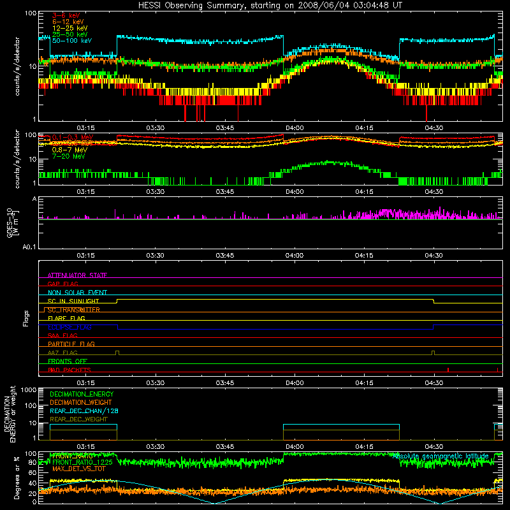Click the 7-20 MeV legend label
This screenshot has height=510, width=510.
(68, 156)
